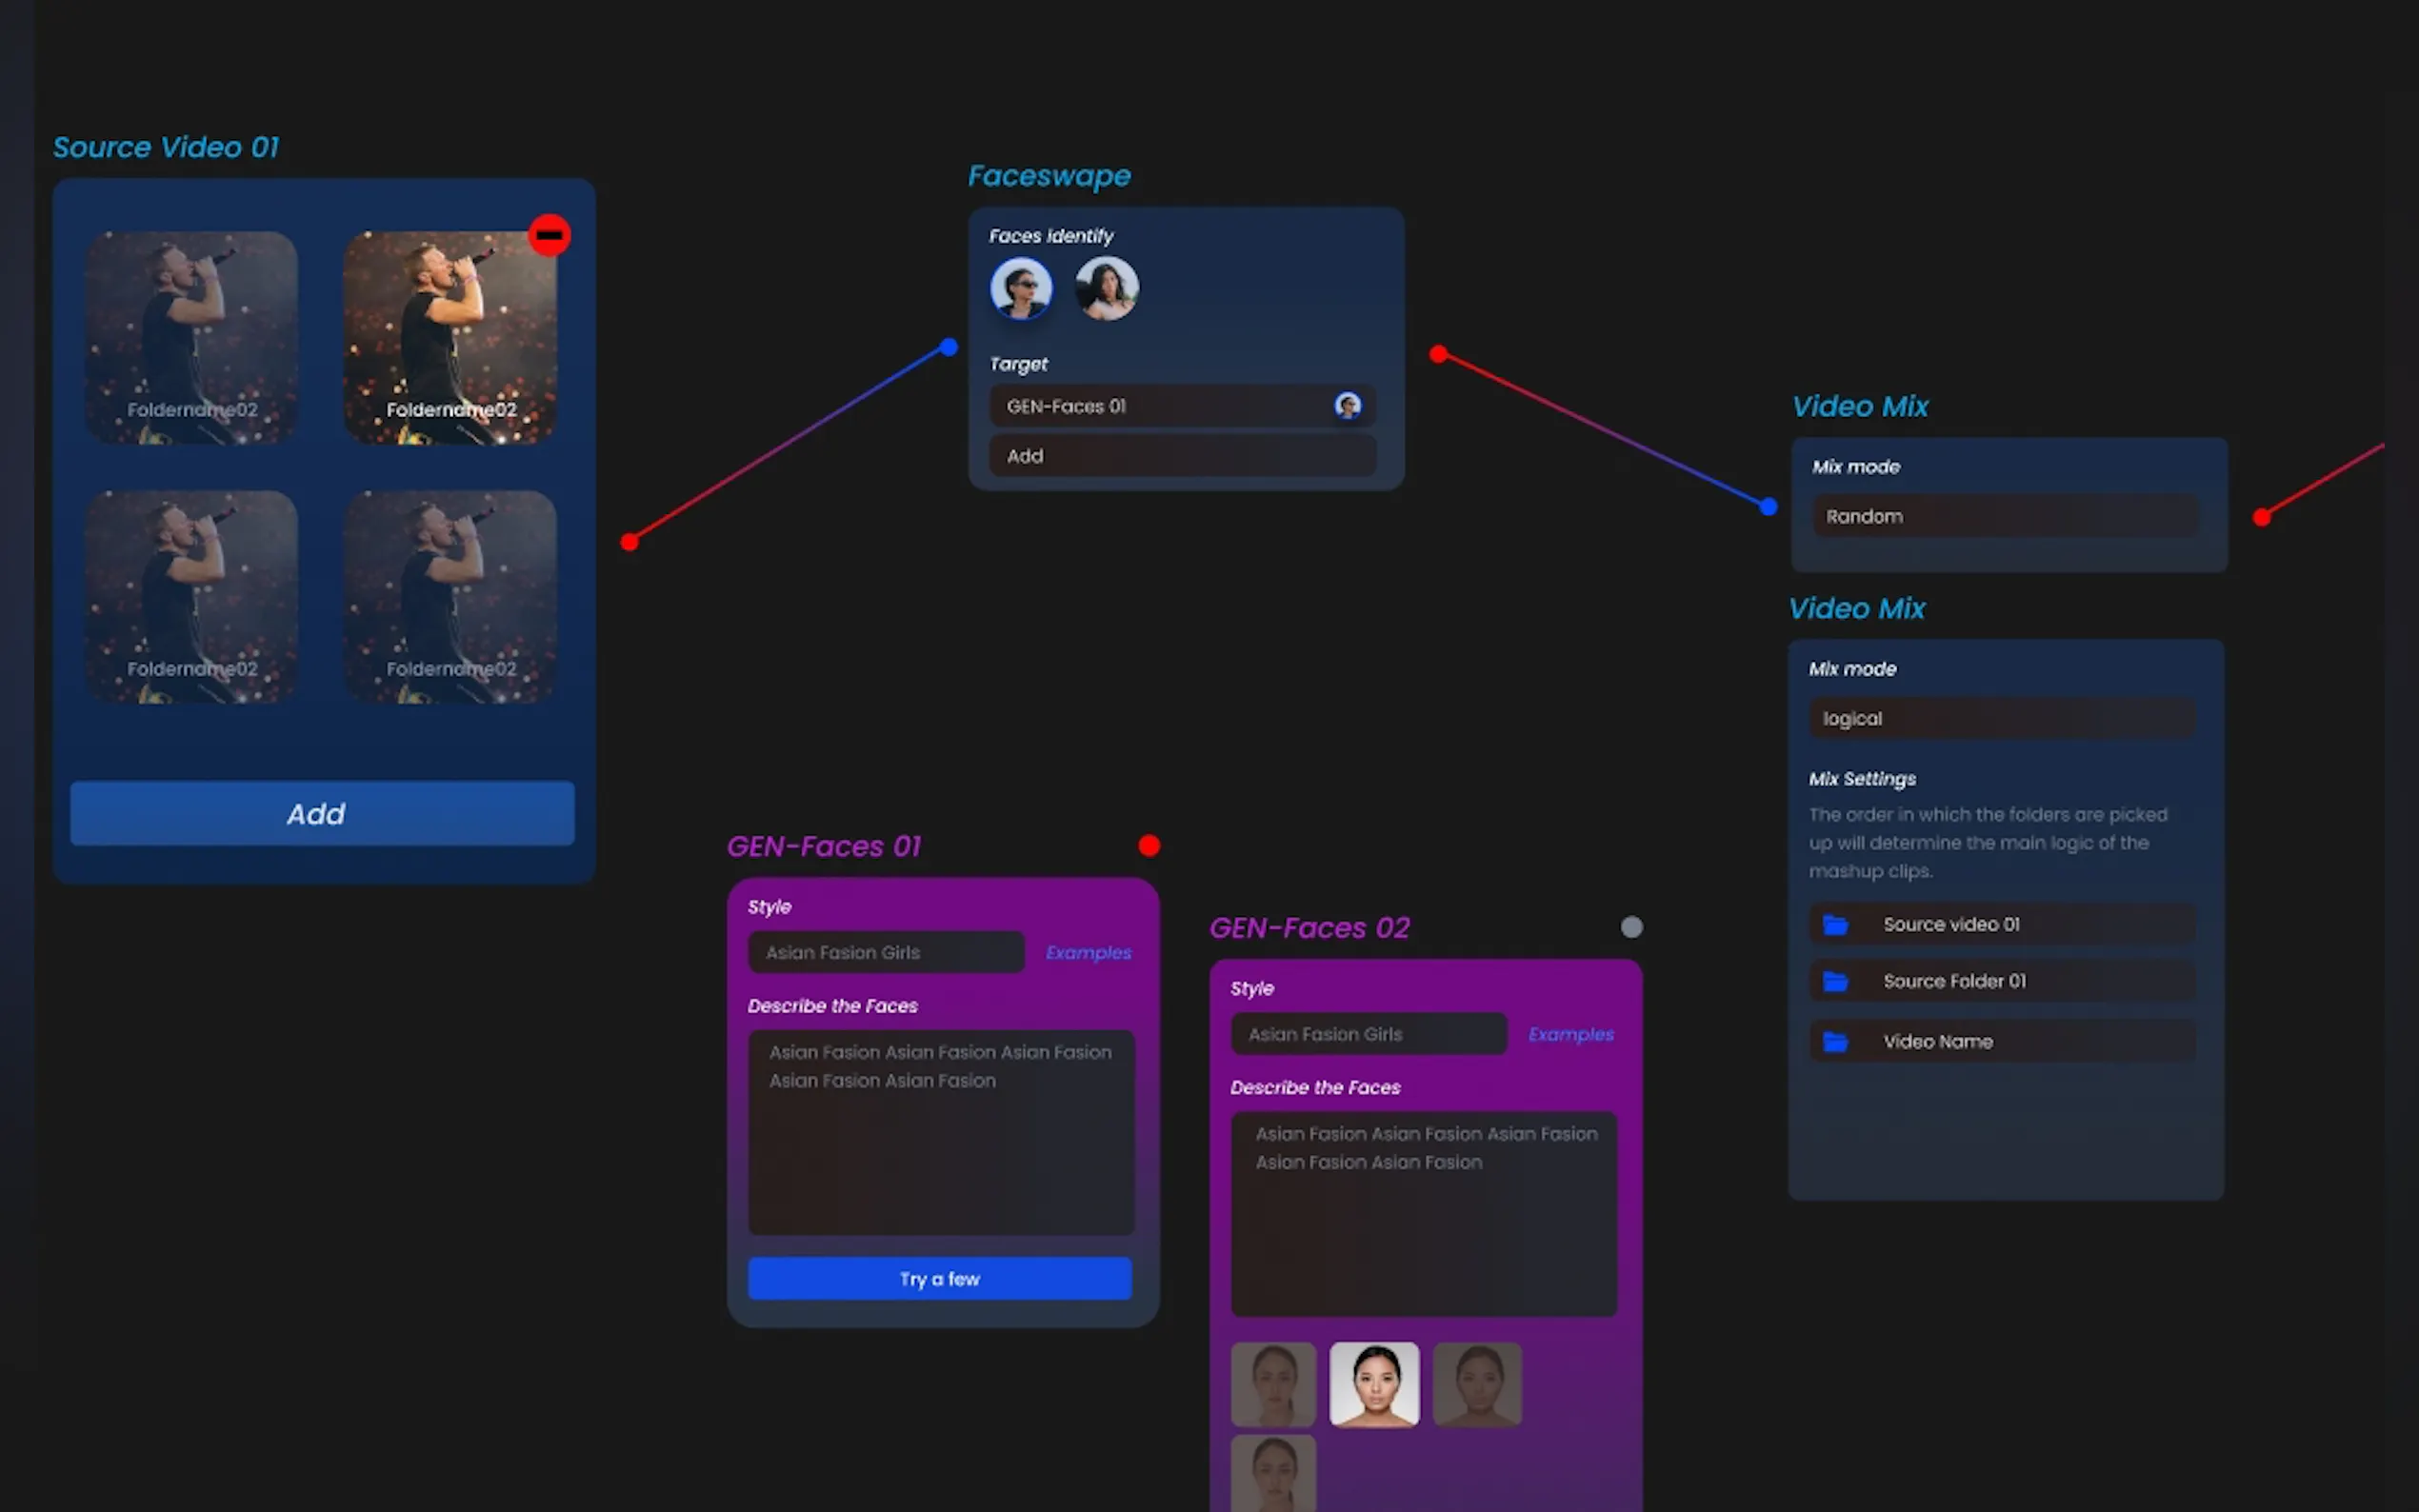Click the blue input port on the Faceswape node
2419x1512 pixels.
pos(948,348)
